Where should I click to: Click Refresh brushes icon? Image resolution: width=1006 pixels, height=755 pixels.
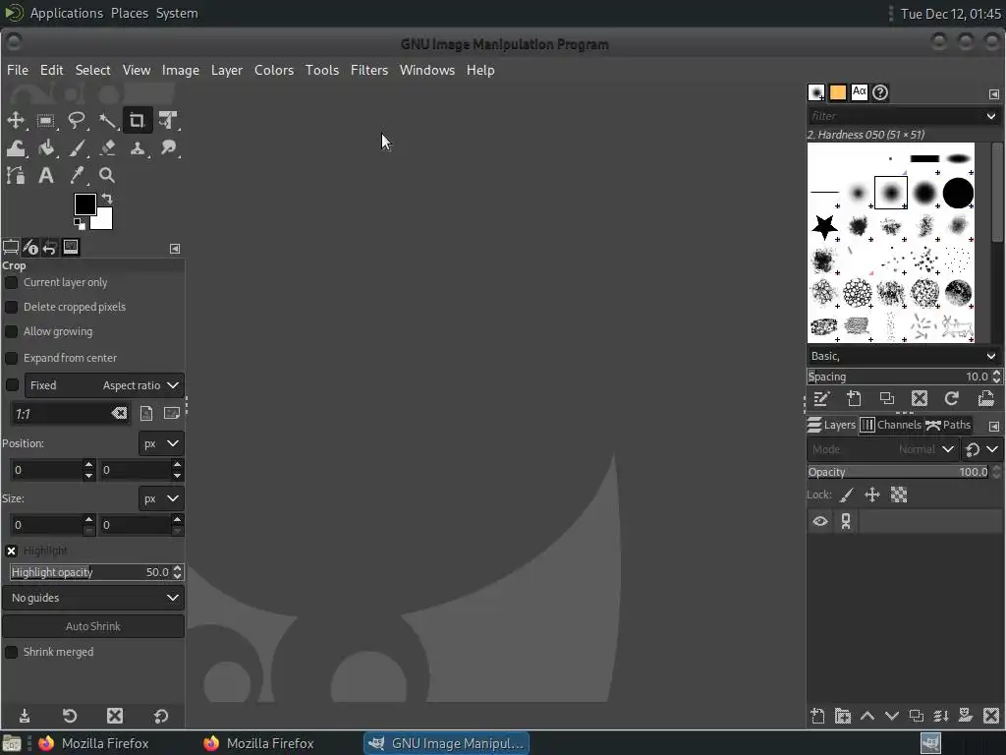coord(951,399)
